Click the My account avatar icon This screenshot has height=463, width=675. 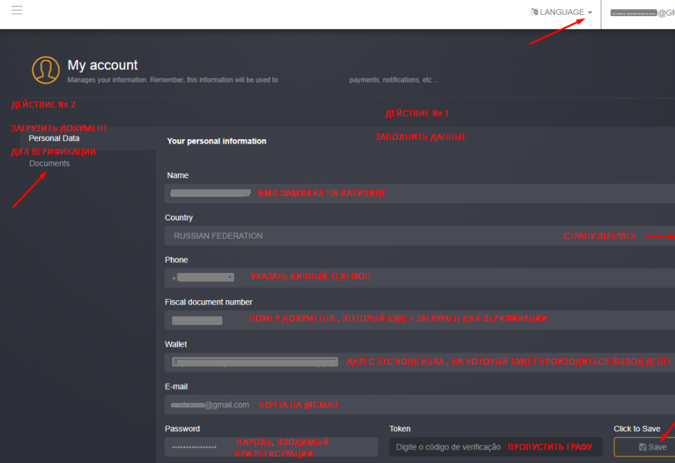(x=46, y=70)
